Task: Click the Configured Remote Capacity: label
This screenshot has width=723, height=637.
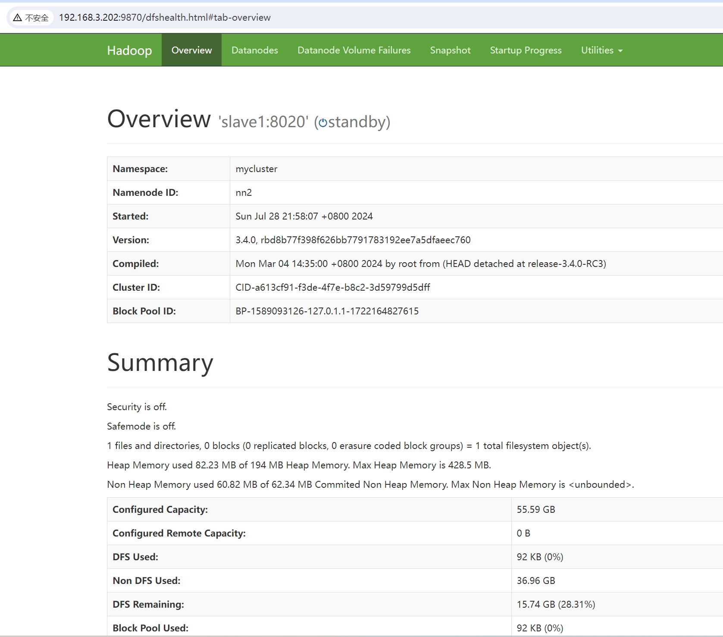Action: (179, 533)
